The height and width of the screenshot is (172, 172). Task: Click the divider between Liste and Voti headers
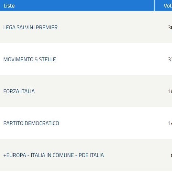coord(154,6)
